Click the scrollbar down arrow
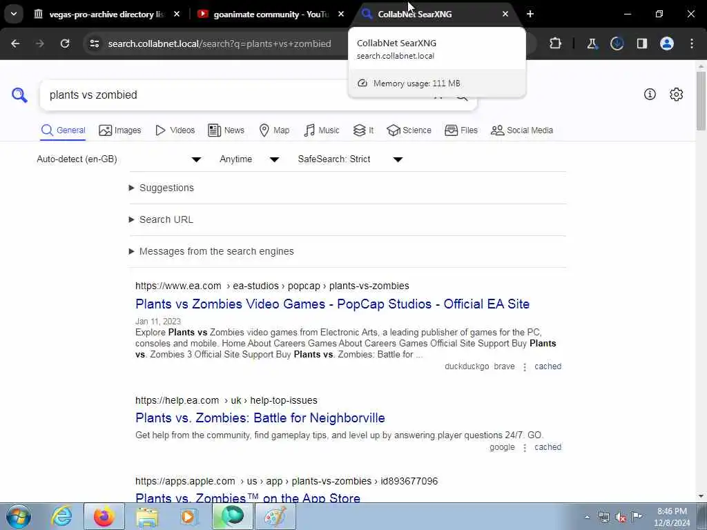The image size is (707, 530). [701, 496]
